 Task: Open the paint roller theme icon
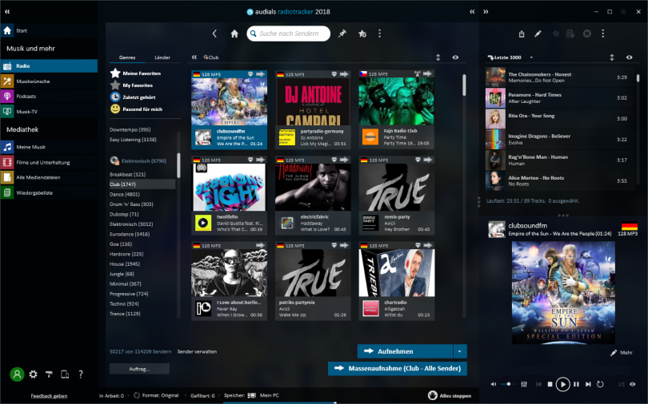49,374
